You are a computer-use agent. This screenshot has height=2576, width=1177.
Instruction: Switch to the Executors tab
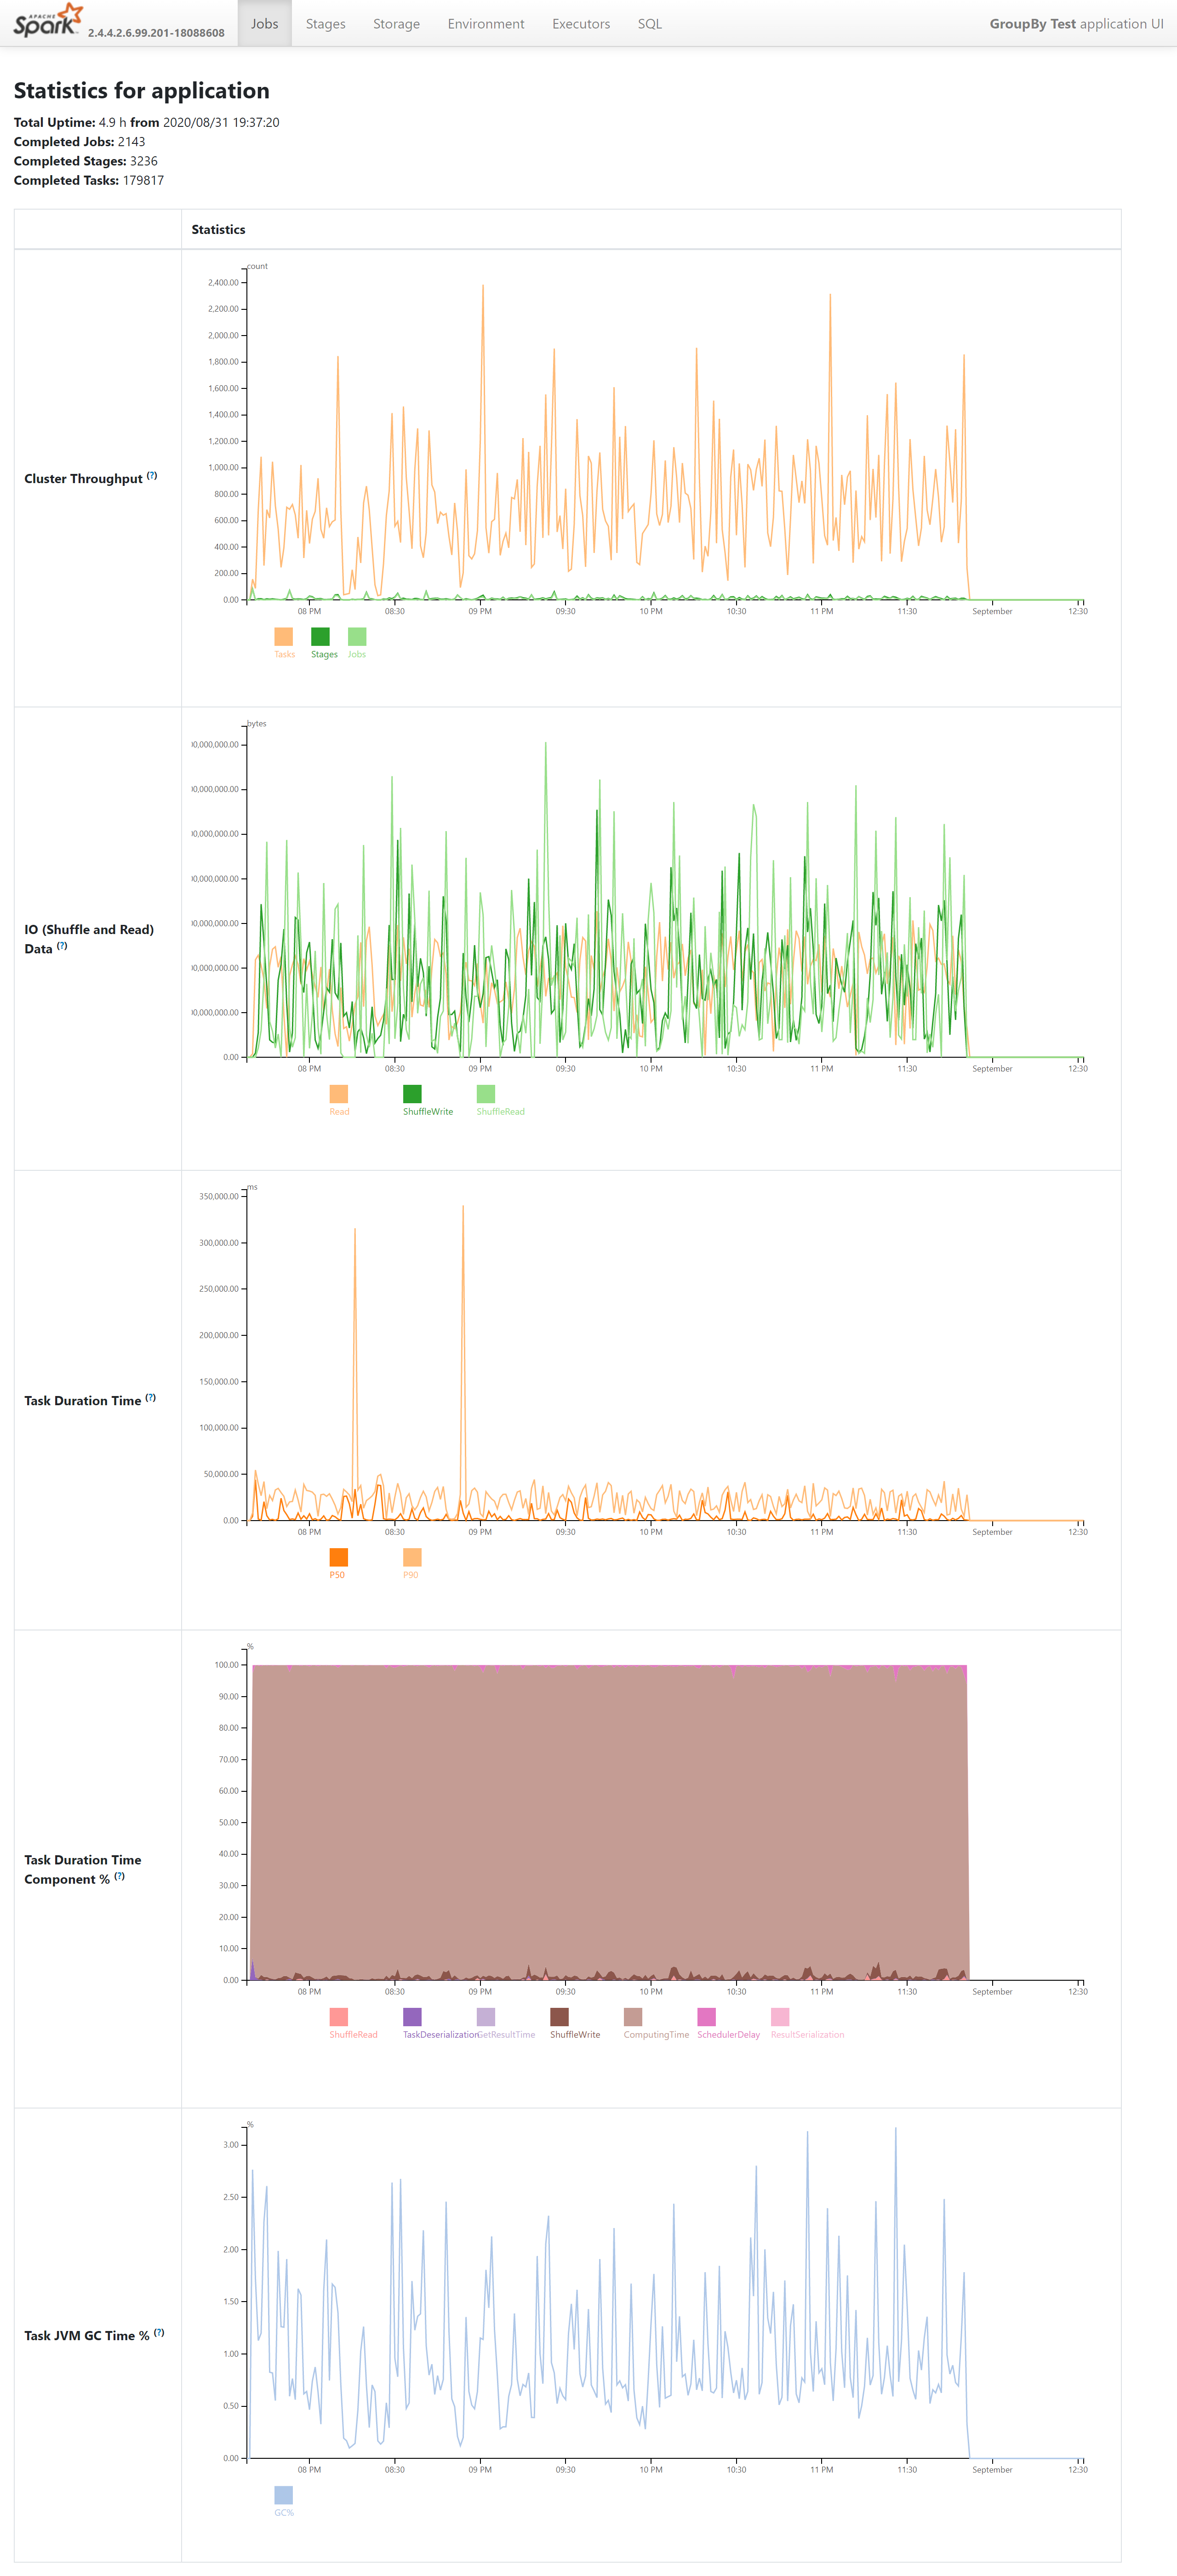click(580, 23)
